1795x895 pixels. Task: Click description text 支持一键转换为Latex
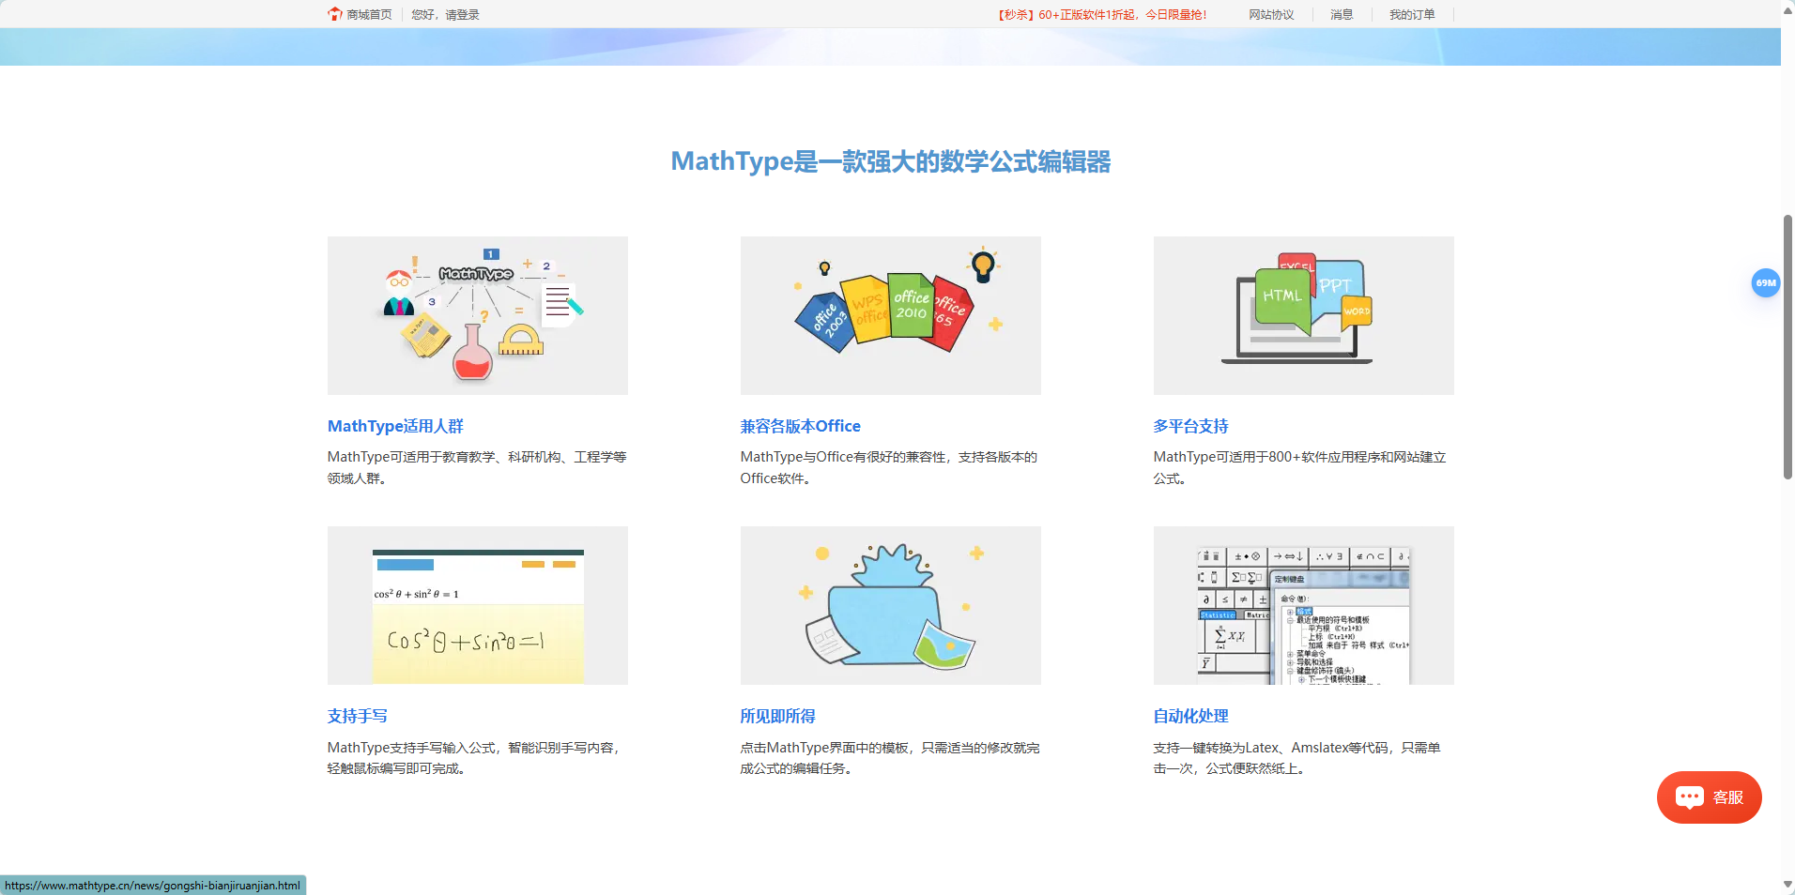click(1297, 758)
